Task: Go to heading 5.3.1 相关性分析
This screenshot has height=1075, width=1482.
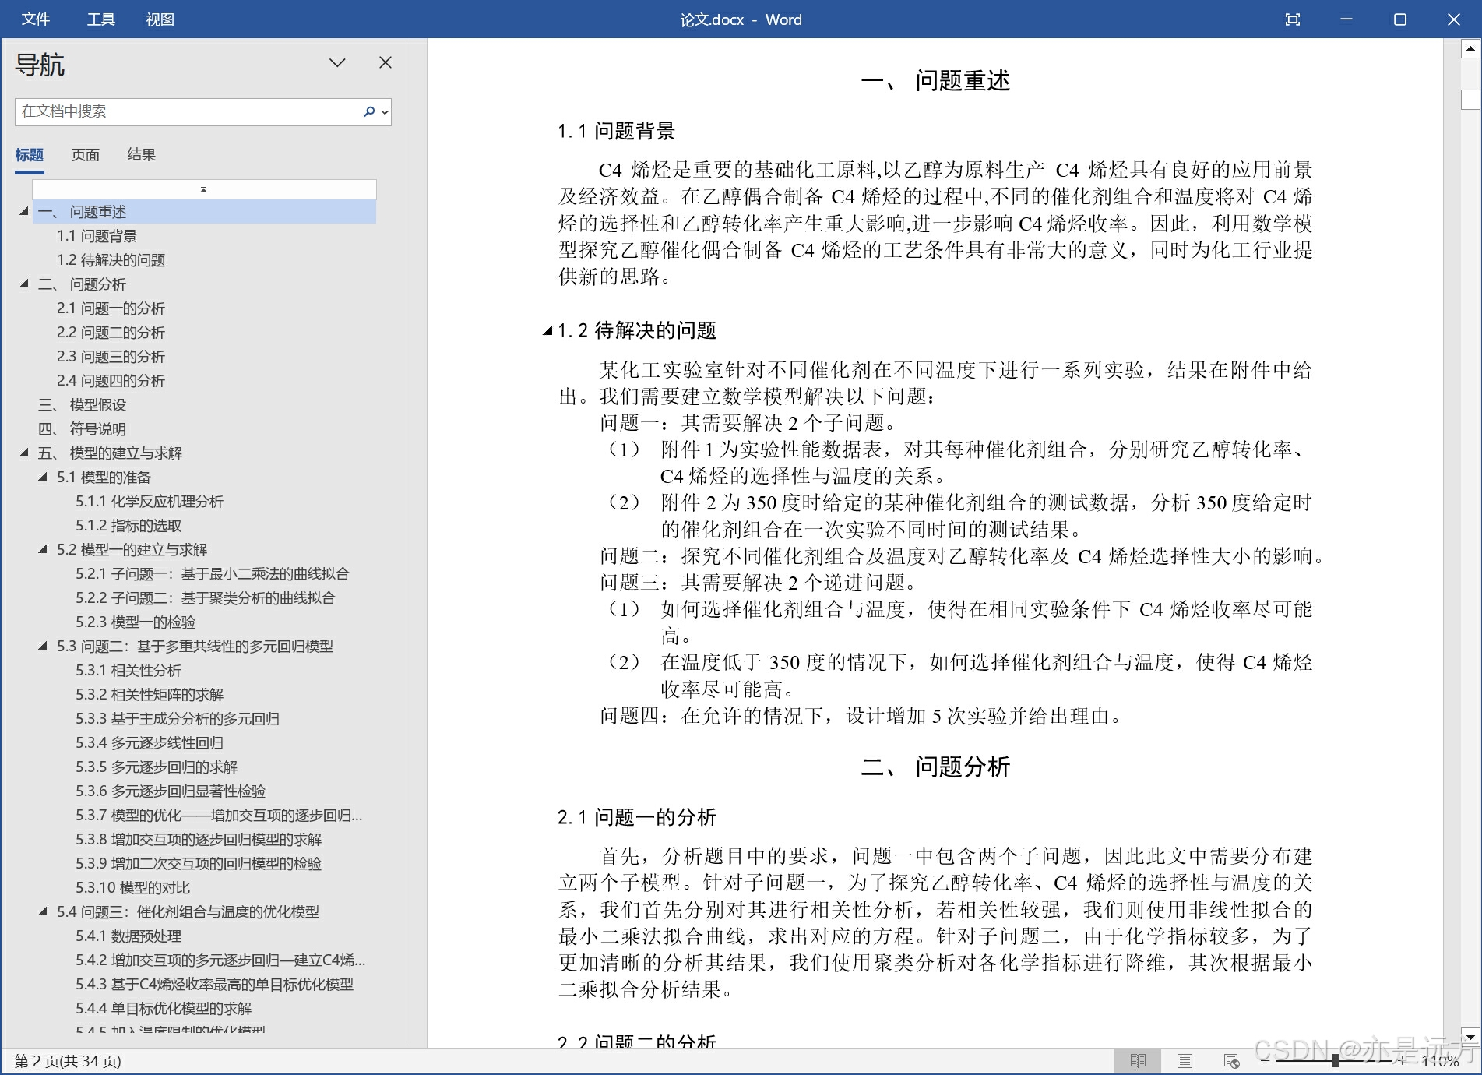Action: (128, 670)
